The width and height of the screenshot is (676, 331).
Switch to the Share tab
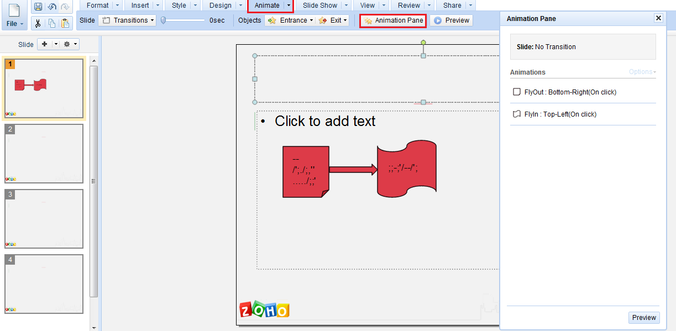[452, 6]
